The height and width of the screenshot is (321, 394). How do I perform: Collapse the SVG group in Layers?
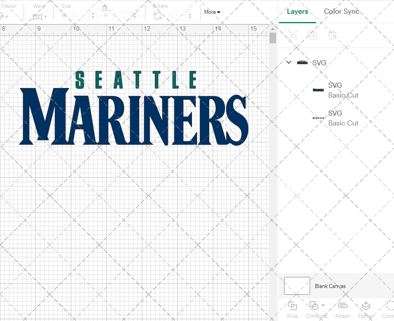pos(289,62)
